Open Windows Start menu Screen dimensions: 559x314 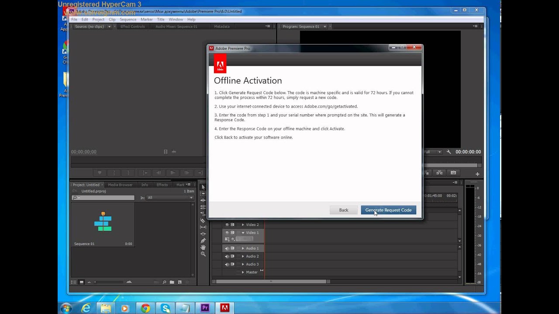click(x=66, y=308)
